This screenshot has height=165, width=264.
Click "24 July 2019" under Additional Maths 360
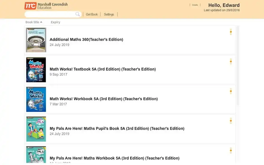tap(59, 45)
